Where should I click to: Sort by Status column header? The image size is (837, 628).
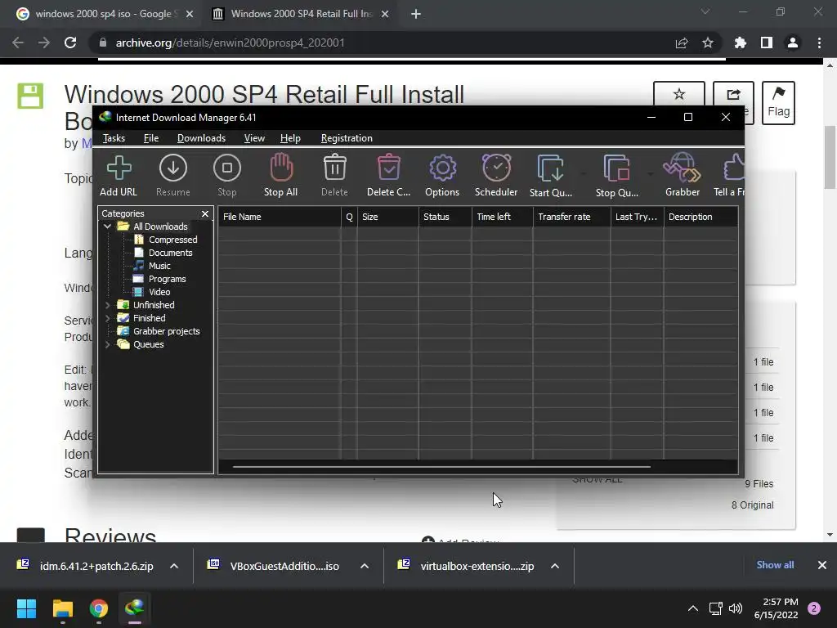point(445,217)
